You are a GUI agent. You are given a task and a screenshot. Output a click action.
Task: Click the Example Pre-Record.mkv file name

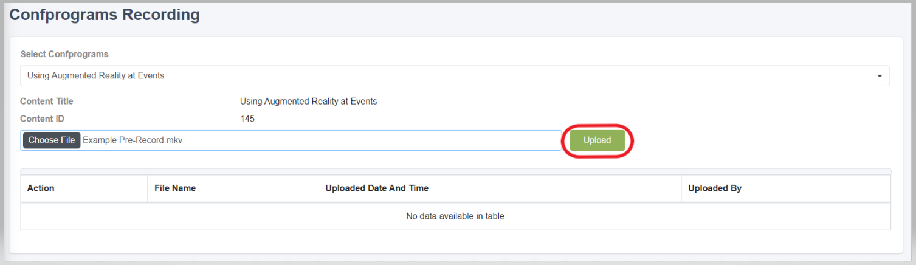(x=133, y=140)
